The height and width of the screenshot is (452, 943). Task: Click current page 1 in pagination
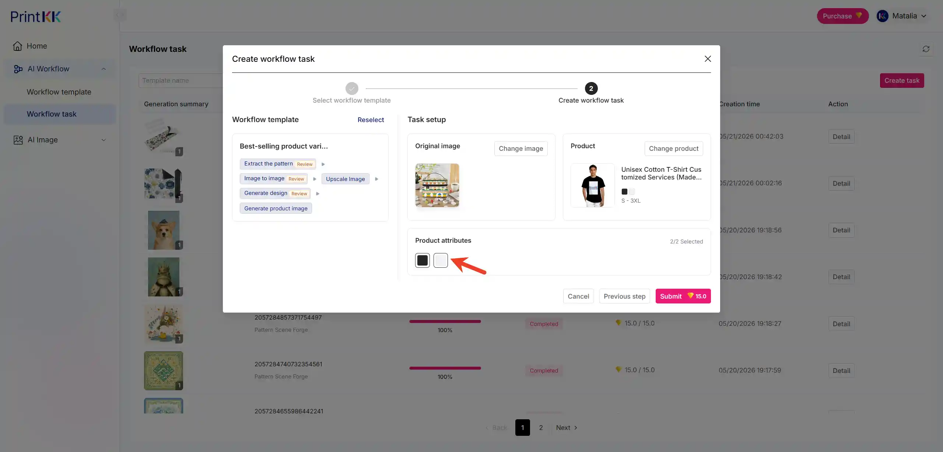coord(522,428)
